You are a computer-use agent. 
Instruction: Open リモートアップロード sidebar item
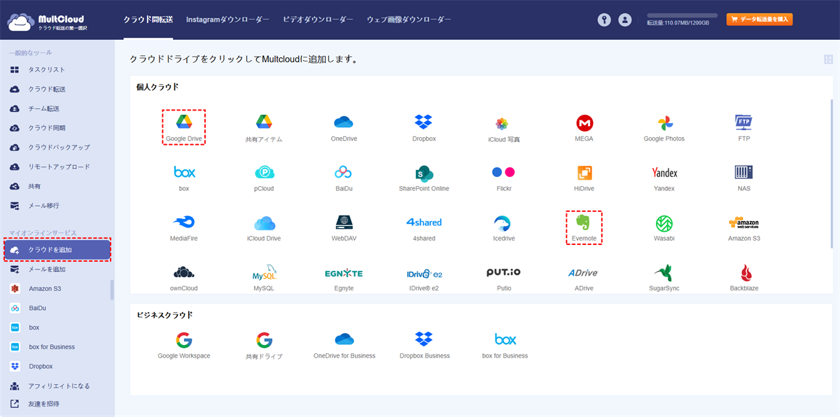[x=57, y=167]
